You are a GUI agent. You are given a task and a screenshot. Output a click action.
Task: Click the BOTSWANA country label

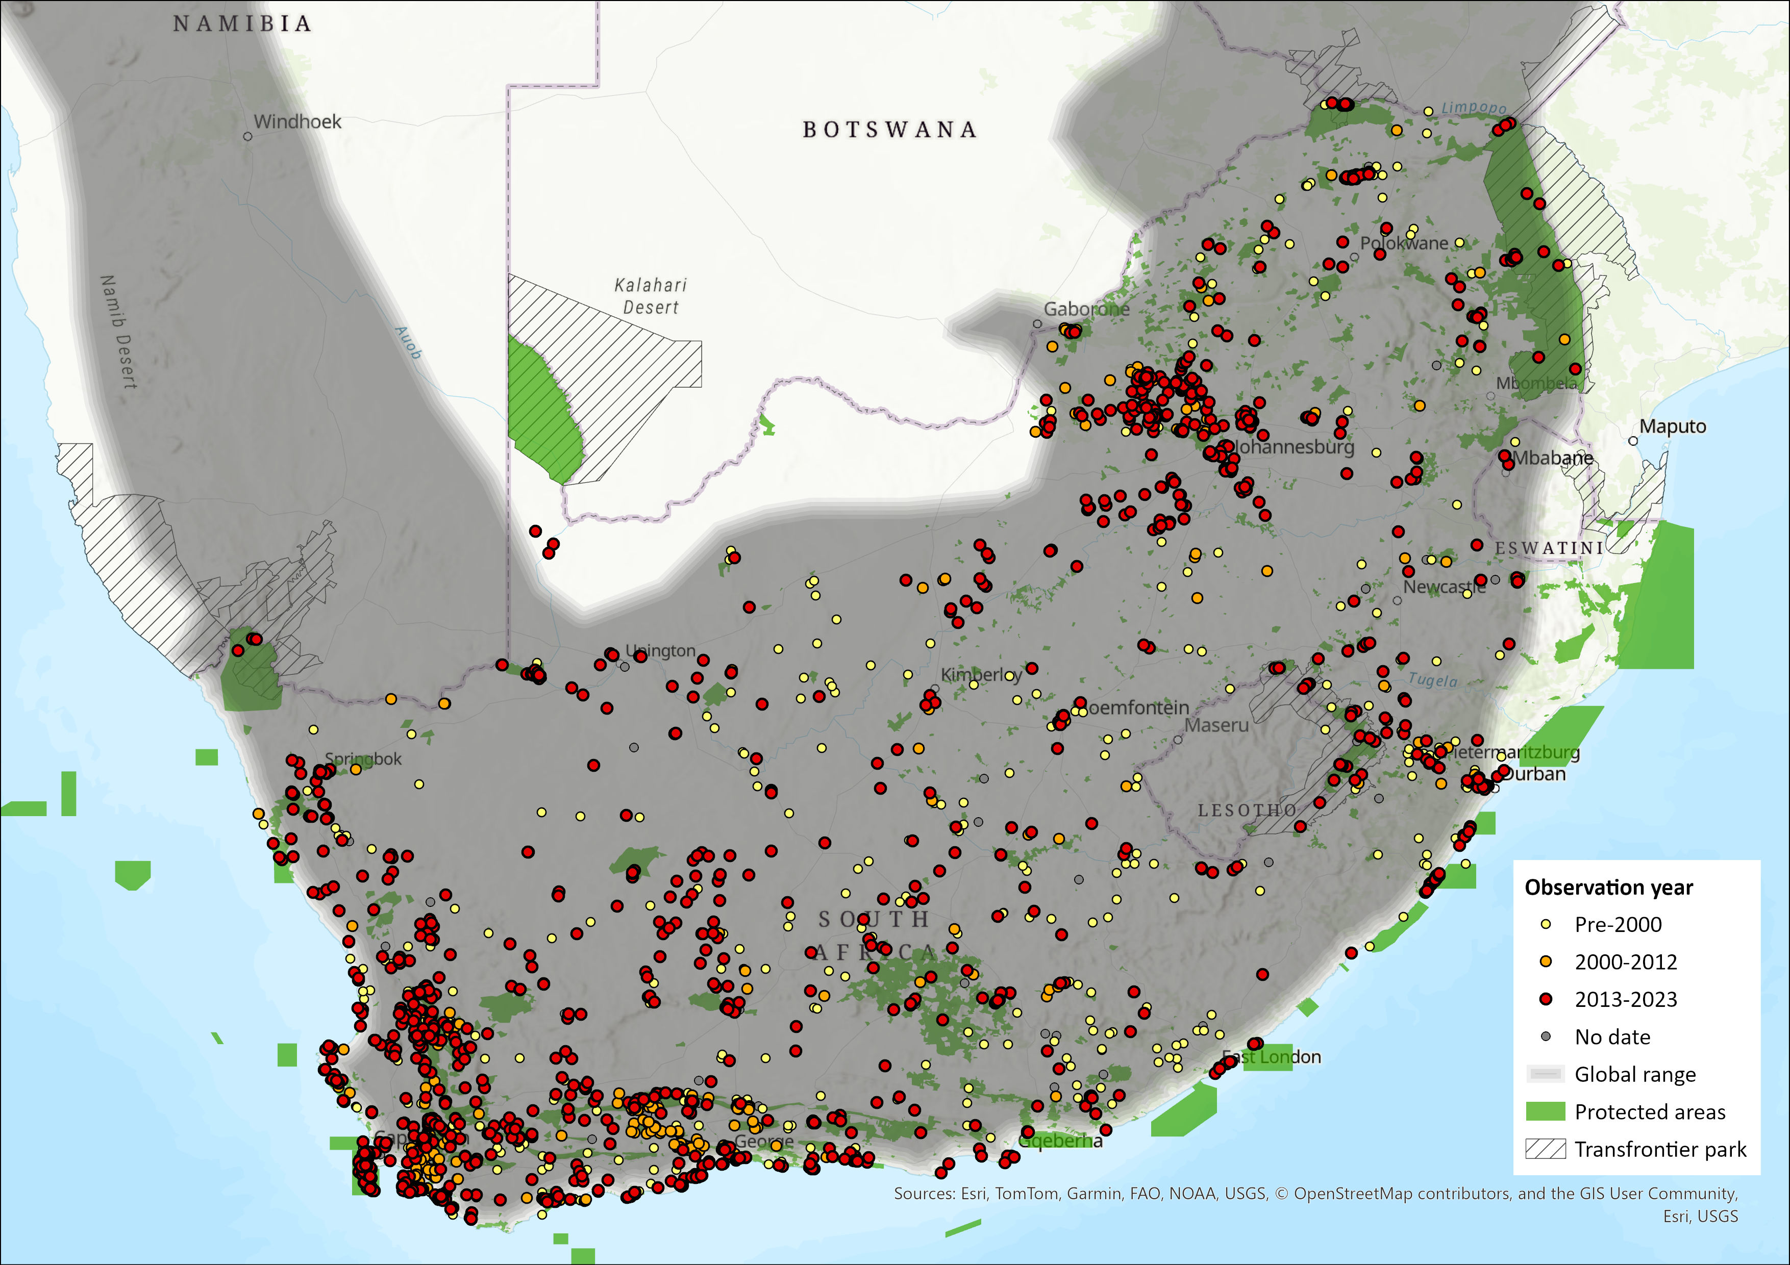[x=889, y=130]
